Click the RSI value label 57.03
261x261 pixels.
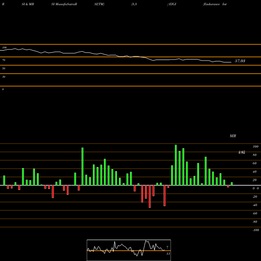[240, 61]
